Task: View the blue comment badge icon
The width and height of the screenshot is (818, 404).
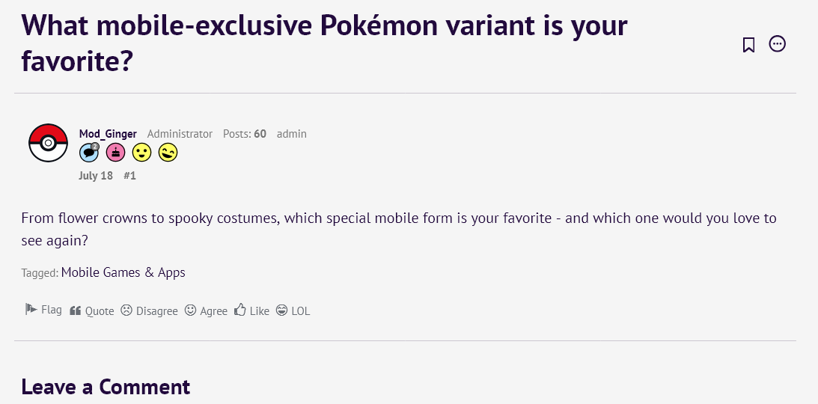Action: tap(89, 152)
